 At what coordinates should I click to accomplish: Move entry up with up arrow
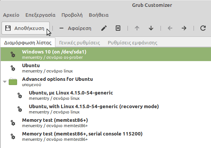pyautogui.click(x=137, y=28)
